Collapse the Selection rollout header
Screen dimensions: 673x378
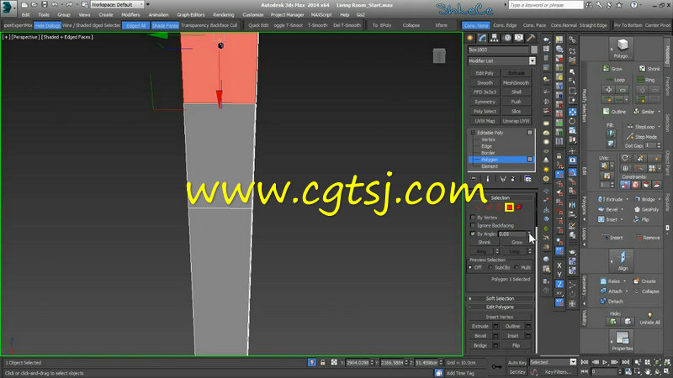pyautogui.click(x=500, y=197)
